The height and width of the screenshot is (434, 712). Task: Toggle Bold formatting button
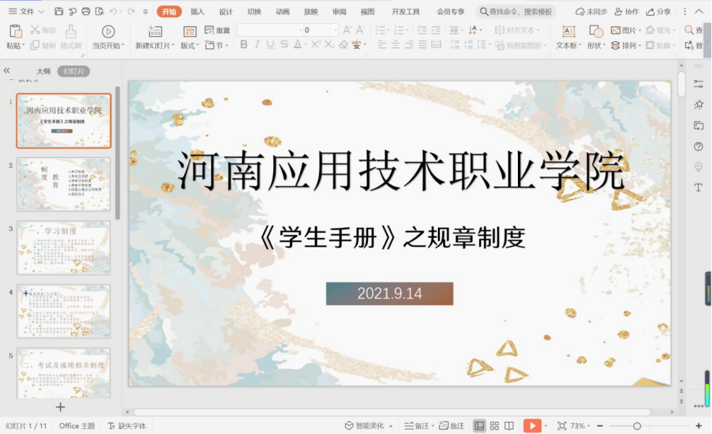(x=244, y=45)
